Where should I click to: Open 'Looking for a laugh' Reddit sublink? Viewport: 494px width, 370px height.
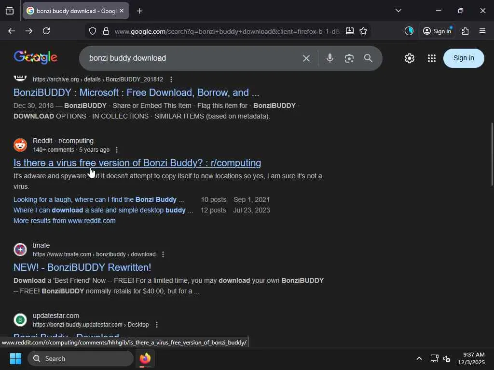coord(98,199)
